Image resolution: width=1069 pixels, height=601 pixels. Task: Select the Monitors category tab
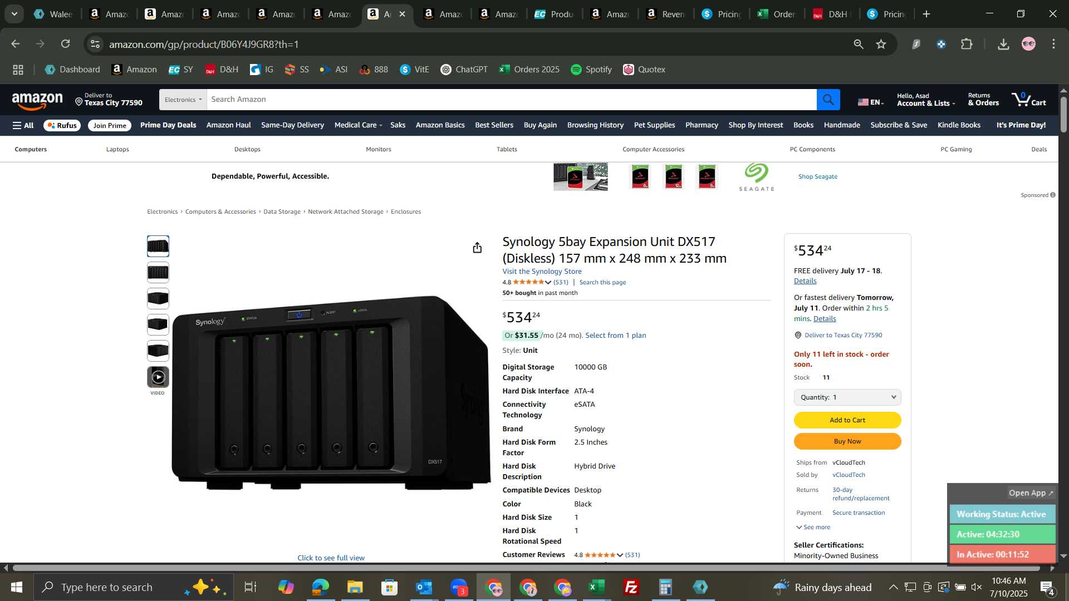[379, 149]
